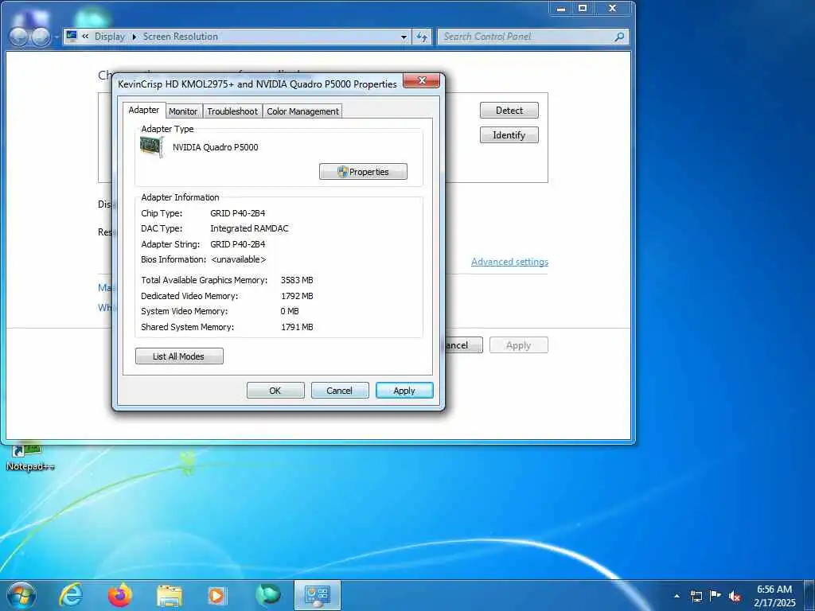Open the clock showing 6:56 AM
This screenshot has height=611, width=815.
click(x=774, y=596)
